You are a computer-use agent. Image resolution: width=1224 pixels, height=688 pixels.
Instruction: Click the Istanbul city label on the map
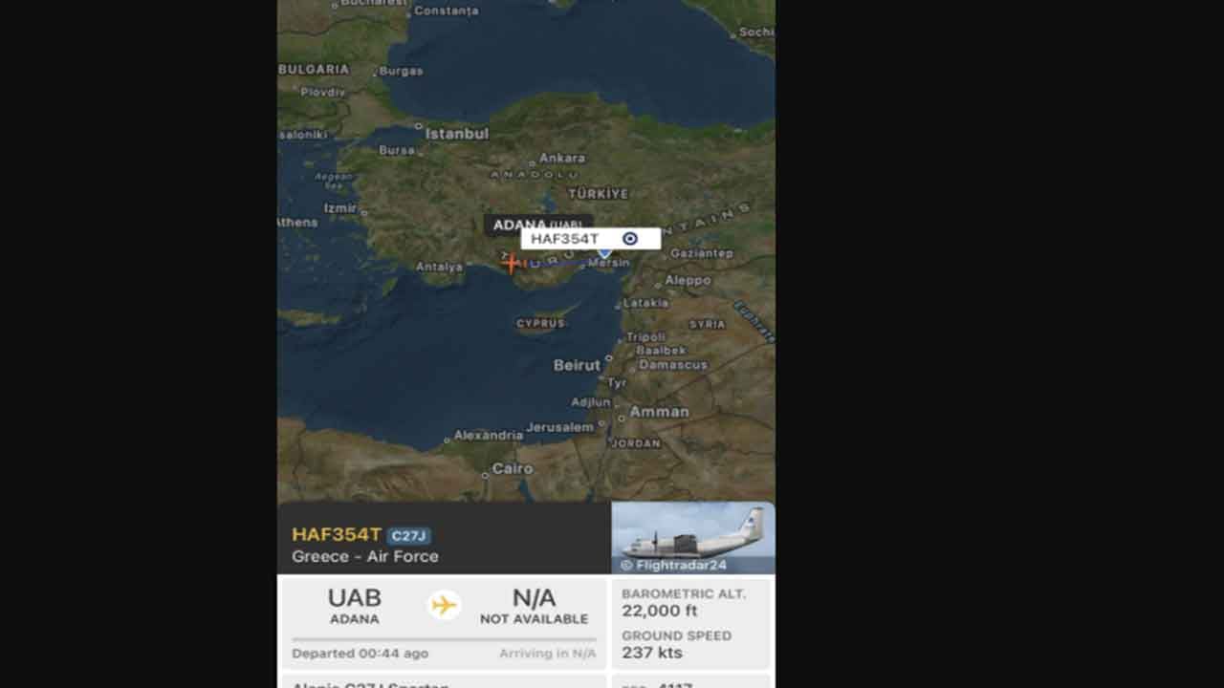(457, 134)
